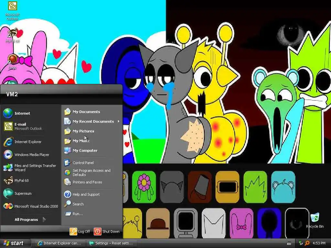The height and width of the screenshot is (248, 331).
Task: Open Control Panel
Action: click(92, 163)
